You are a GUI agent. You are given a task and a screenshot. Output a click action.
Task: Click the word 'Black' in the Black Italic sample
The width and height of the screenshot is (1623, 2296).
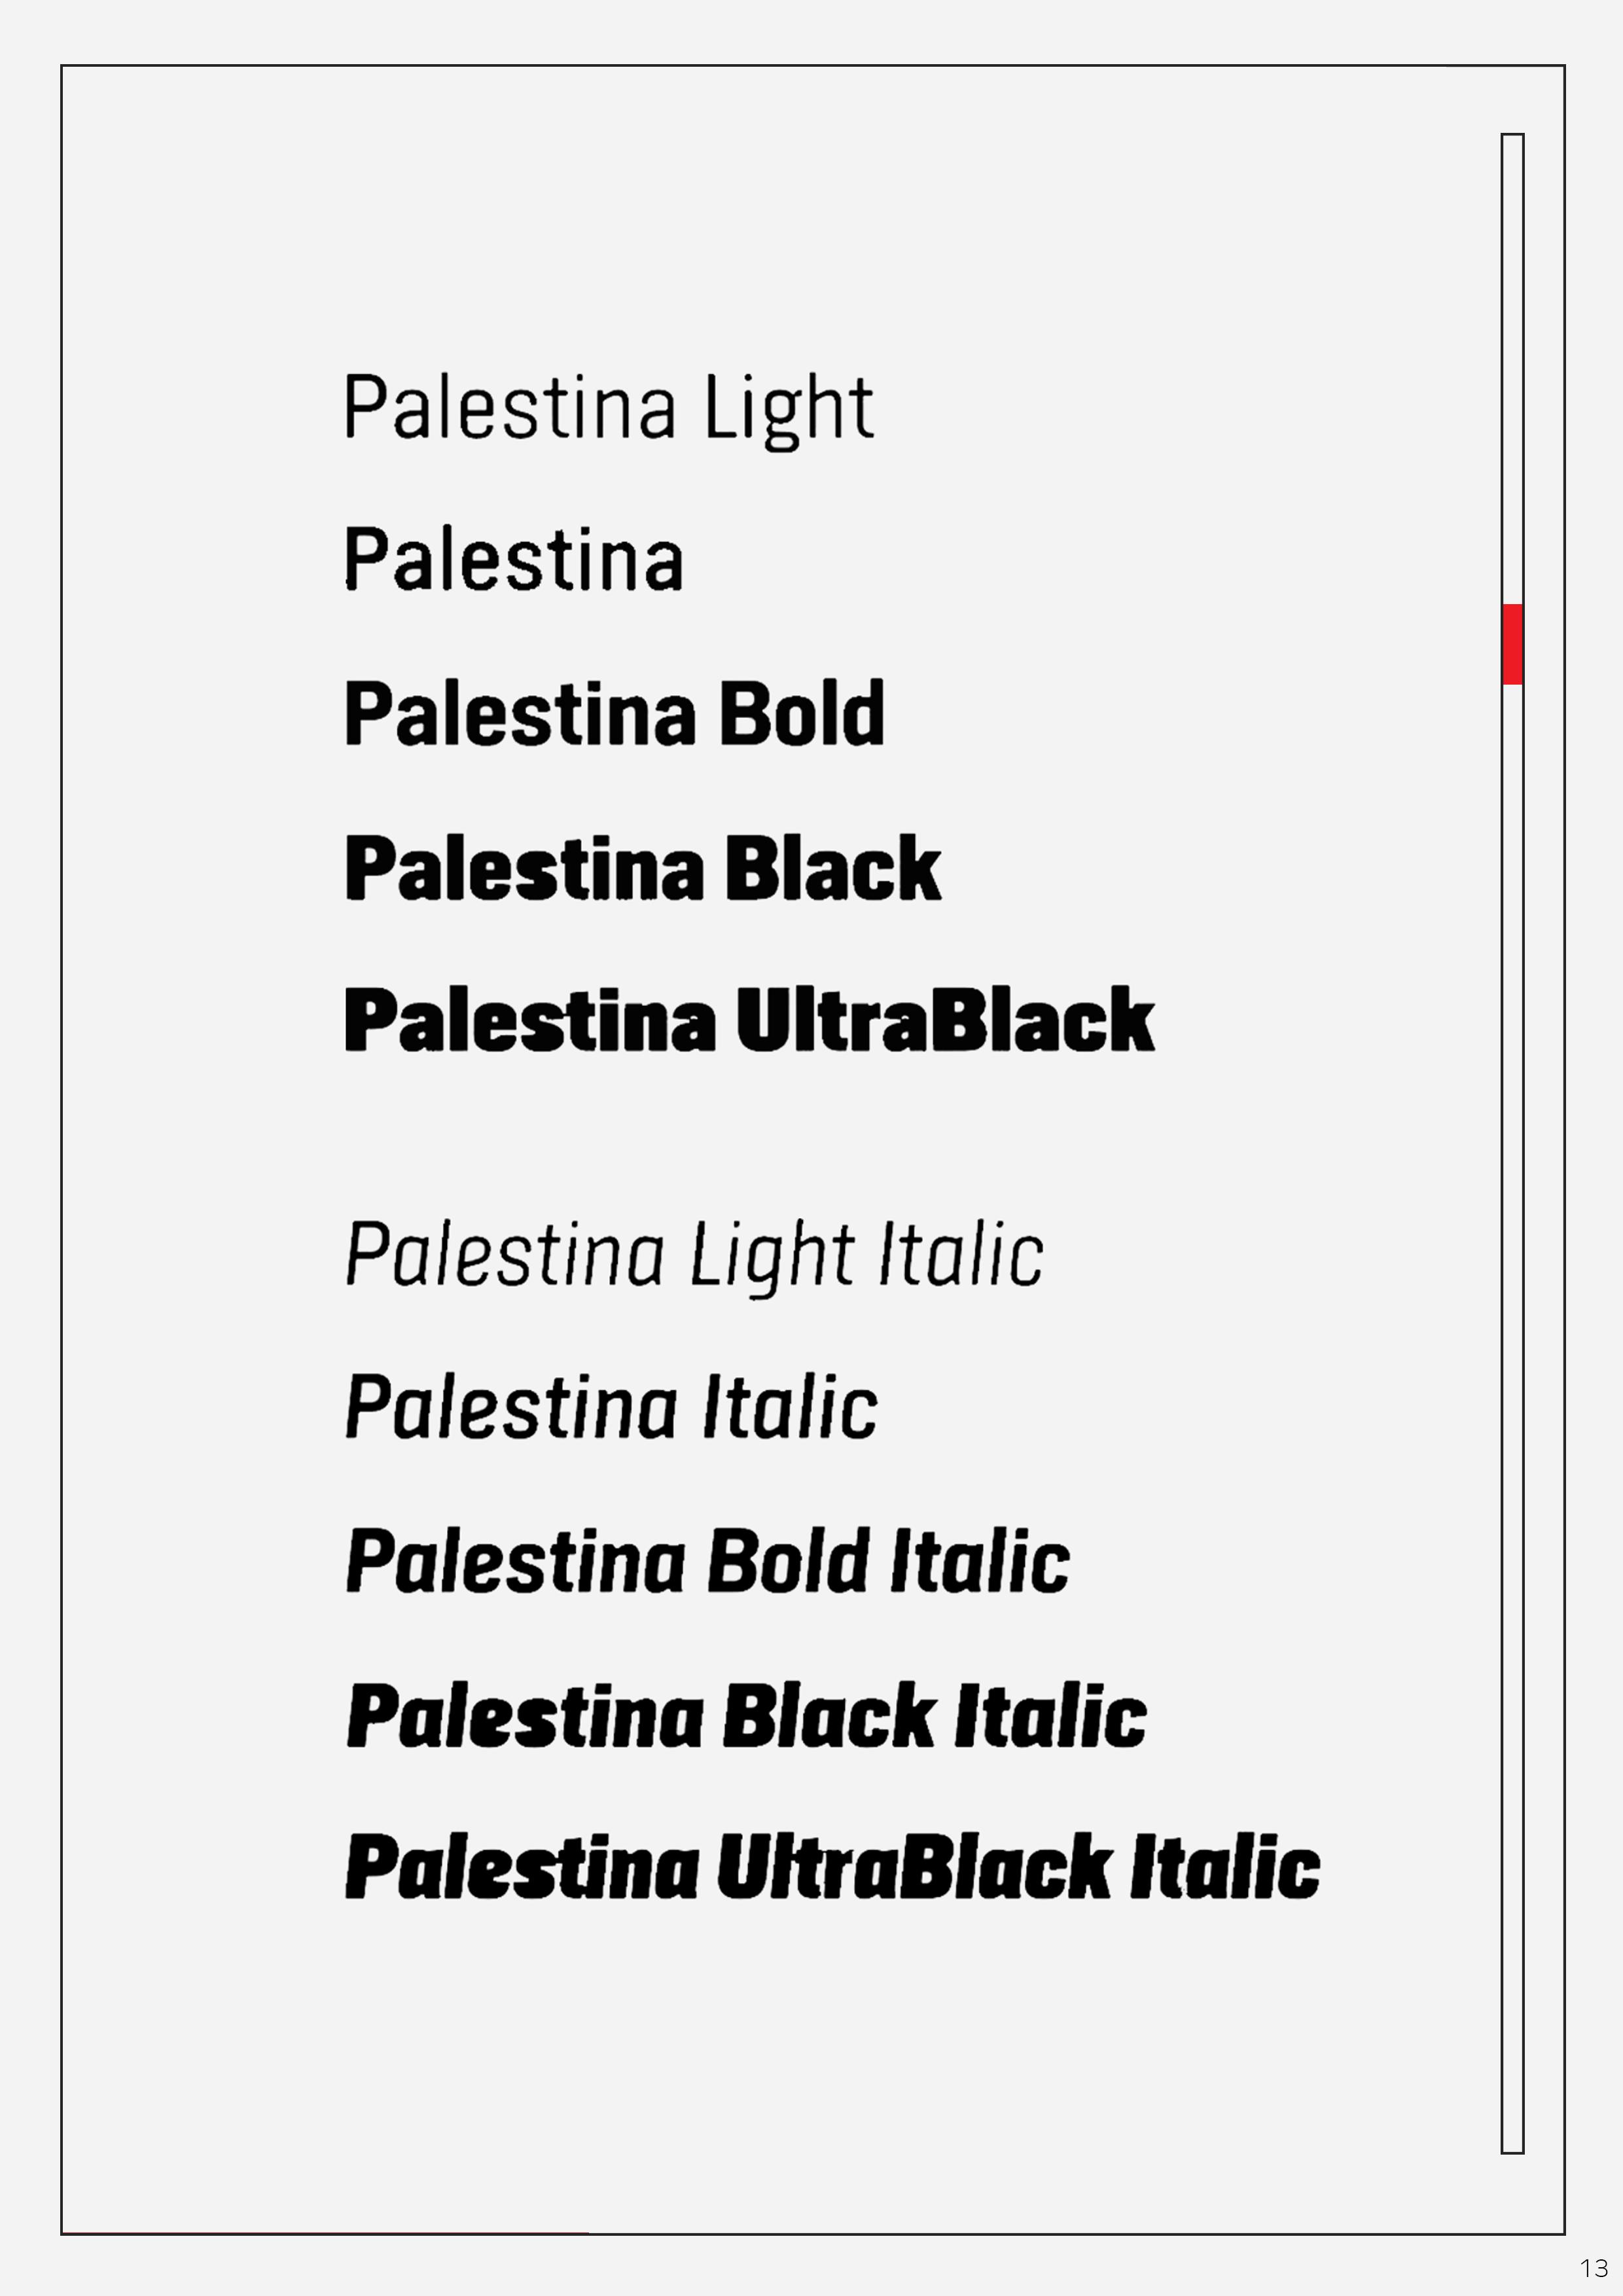click(829, 1715)
